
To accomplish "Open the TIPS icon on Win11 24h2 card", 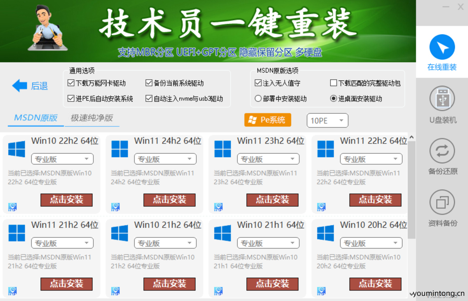I will point(115,207).
